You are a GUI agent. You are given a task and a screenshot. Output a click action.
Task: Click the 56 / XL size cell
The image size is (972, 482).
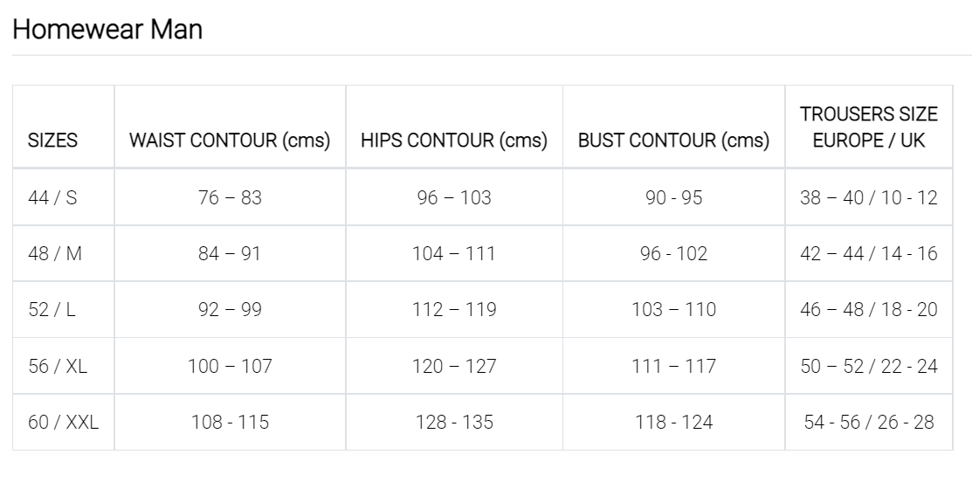click(x=58, y=366)
